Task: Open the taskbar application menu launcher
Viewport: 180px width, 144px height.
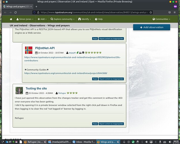Action: tap(3, 142)
